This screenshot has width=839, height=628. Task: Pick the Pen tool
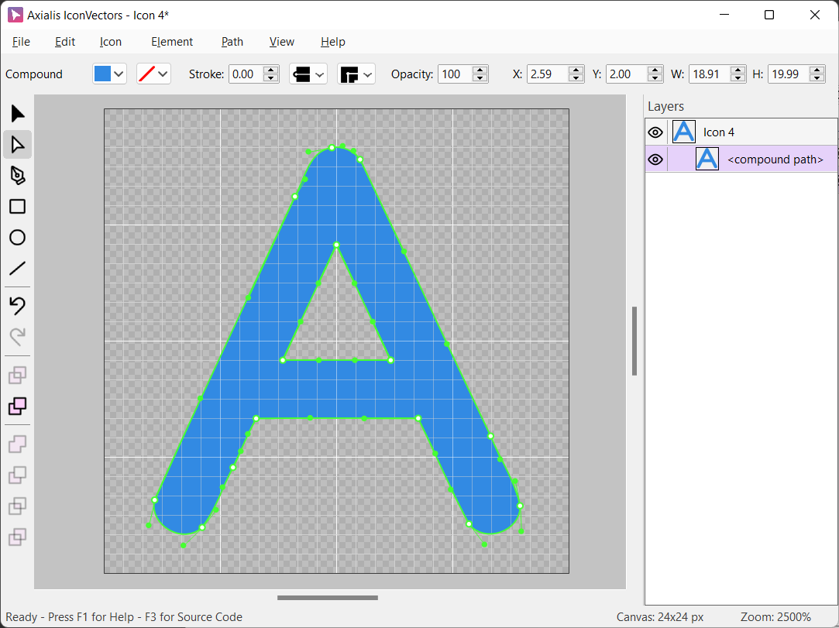point(17,176)
